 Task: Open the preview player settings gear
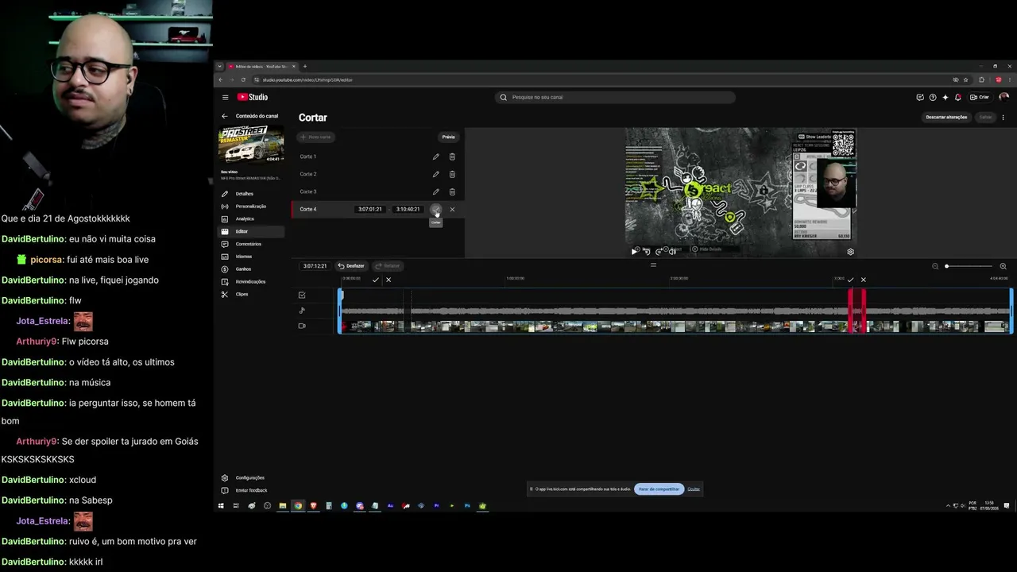point(850,252)
